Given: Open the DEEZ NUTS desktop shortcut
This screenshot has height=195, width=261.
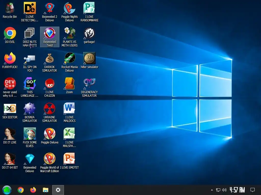Looking at the screenshot, I should click(x=30, y=37).
